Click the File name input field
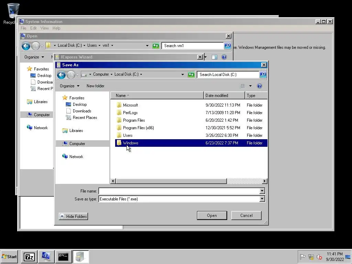This screenshot has width=352, height=264. pos(179,191)
